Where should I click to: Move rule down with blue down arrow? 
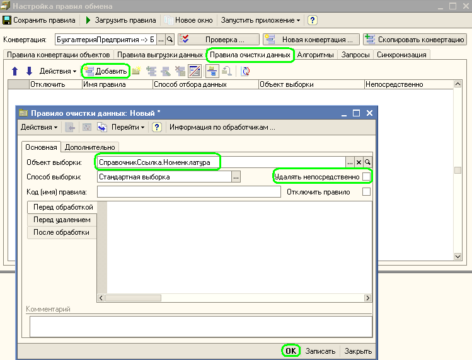coord(29,71)
